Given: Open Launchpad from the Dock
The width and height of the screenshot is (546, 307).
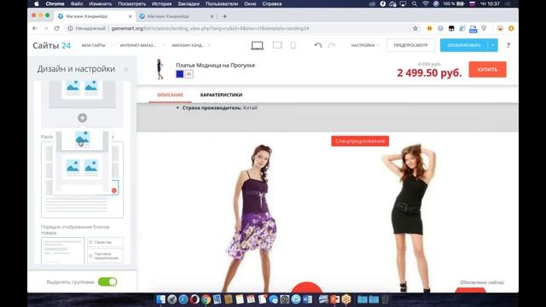Looking at the screenshot, I should [172, 299].
